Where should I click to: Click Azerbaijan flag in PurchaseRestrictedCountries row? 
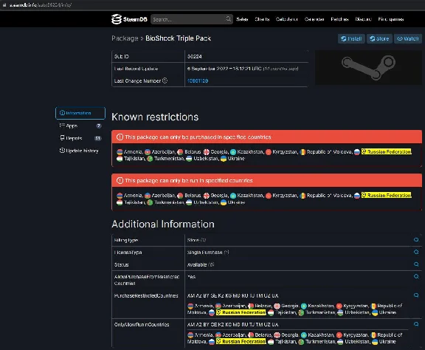tap(218, 306)
